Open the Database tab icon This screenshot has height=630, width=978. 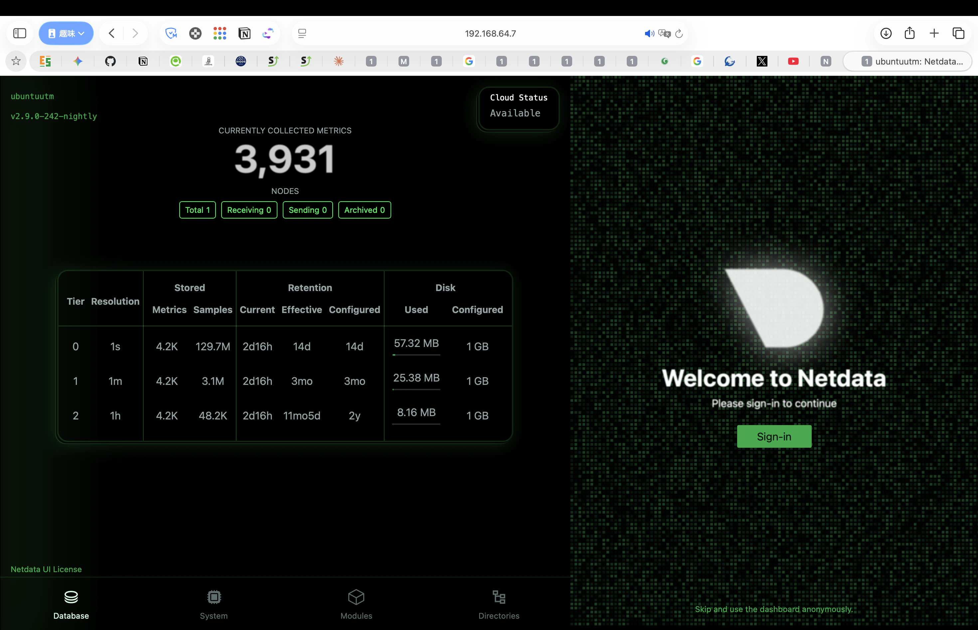pos(71,597)
